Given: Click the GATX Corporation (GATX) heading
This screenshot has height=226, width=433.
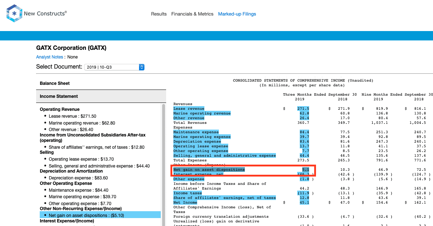Looking at the screenshot, I should (x=71, y=48).
